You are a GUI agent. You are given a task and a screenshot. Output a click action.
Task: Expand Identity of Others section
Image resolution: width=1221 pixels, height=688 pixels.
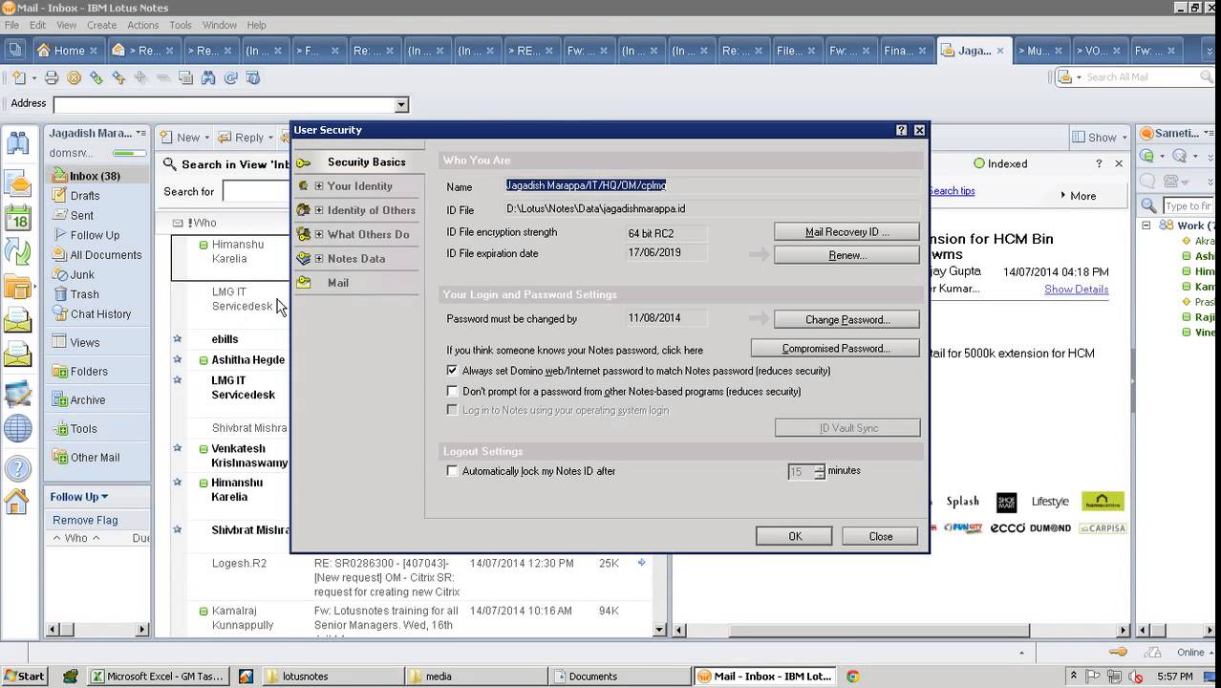tap(319, 210)
